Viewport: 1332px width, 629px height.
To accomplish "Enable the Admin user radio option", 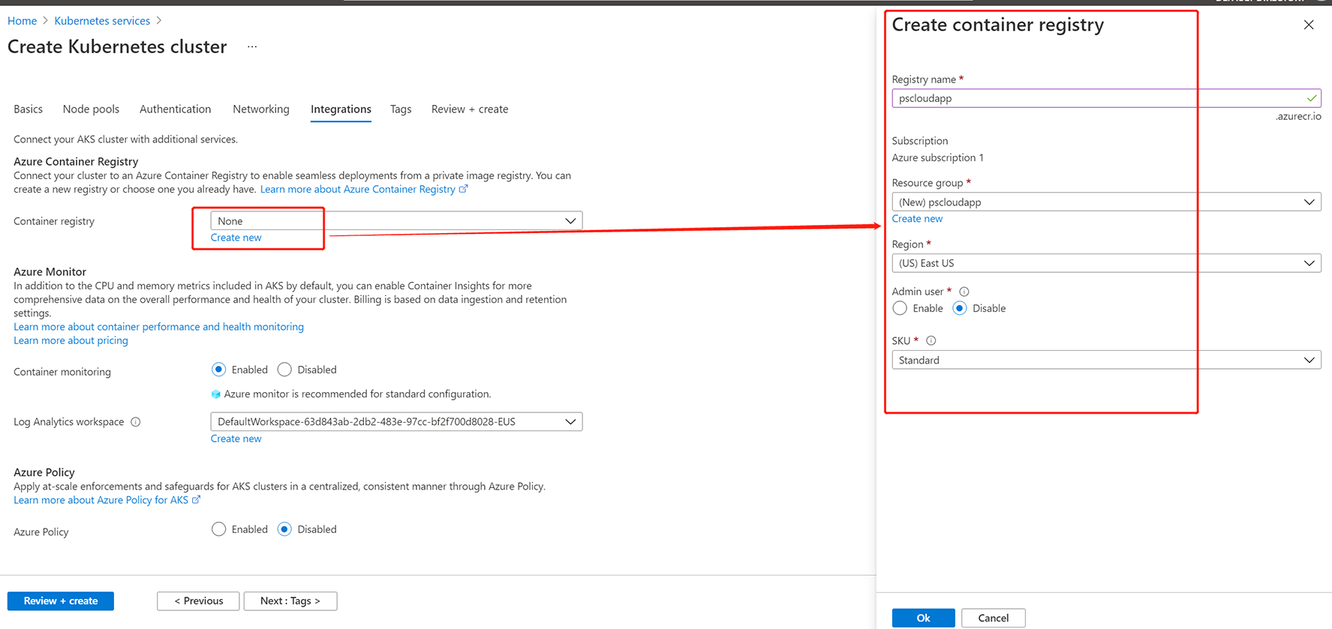I will [900, 308].
